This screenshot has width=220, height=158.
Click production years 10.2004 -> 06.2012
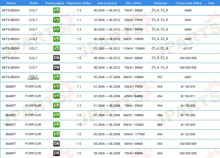[x=107, y=20]
